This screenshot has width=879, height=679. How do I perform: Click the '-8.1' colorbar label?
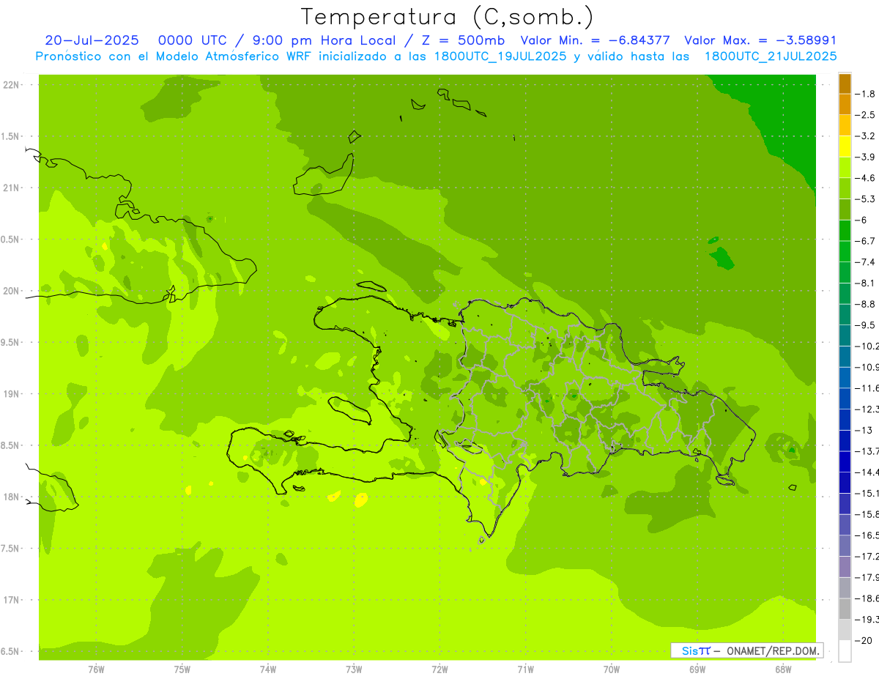865,283
